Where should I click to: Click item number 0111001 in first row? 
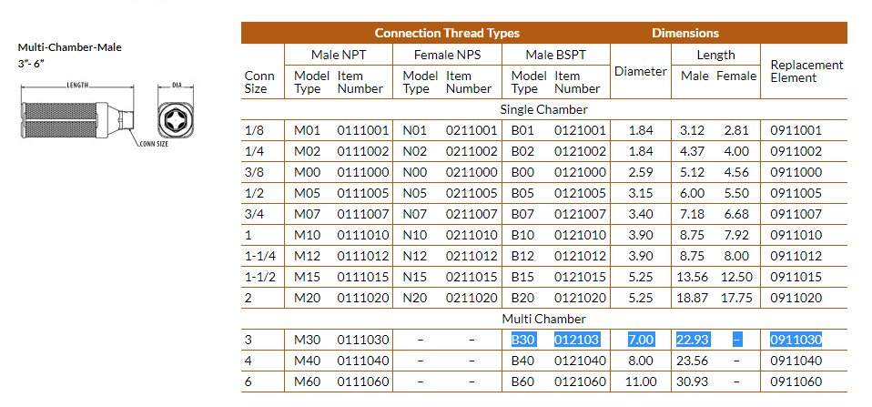tap(363, 131)
